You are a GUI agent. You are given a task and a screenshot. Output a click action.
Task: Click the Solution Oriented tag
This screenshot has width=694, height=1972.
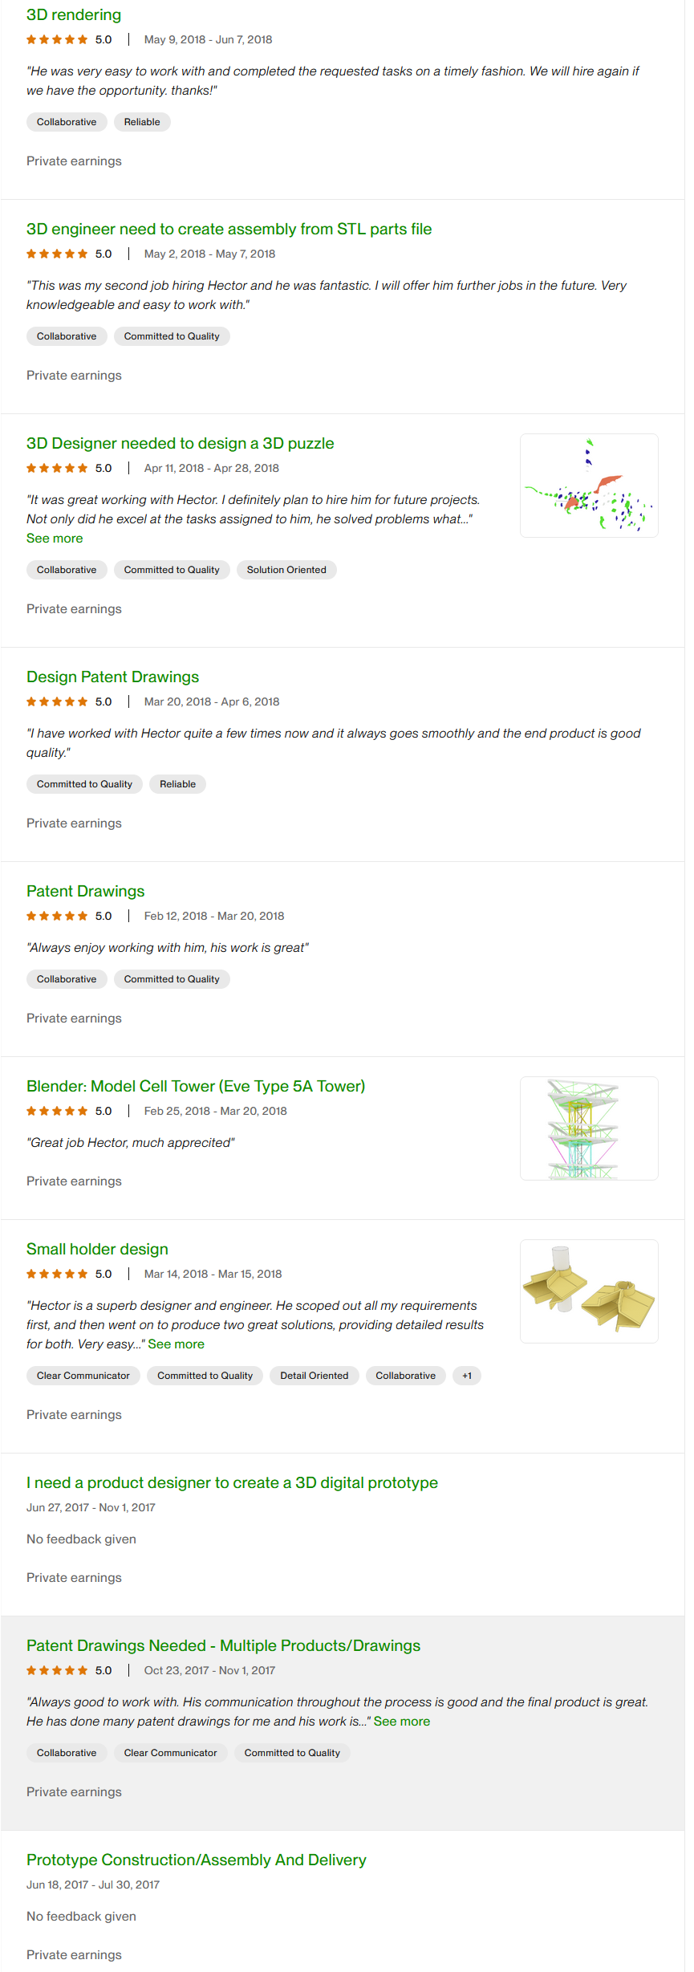[x=286, y=570]
